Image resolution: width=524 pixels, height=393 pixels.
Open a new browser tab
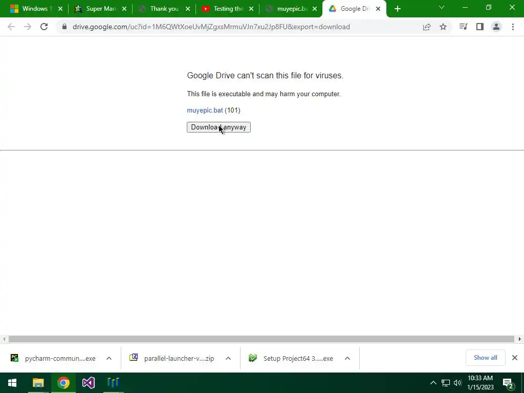pyautogui.click(x=397, y=9)
